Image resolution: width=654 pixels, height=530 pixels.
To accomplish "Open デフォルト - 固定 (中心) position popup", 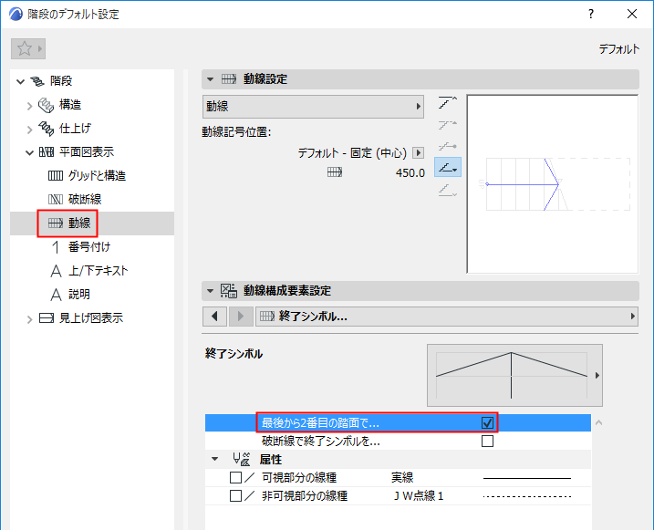I will click(x=419, y=152).
